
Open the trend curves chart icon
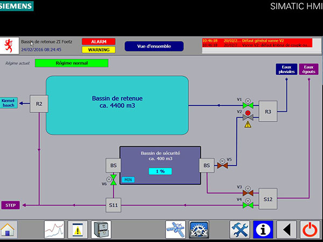pos(54,230)
